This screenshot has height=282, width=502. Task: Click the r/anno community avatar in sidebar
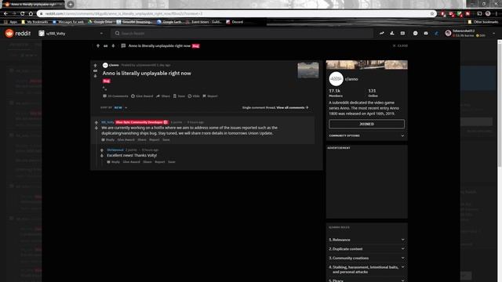pos(336,79)
